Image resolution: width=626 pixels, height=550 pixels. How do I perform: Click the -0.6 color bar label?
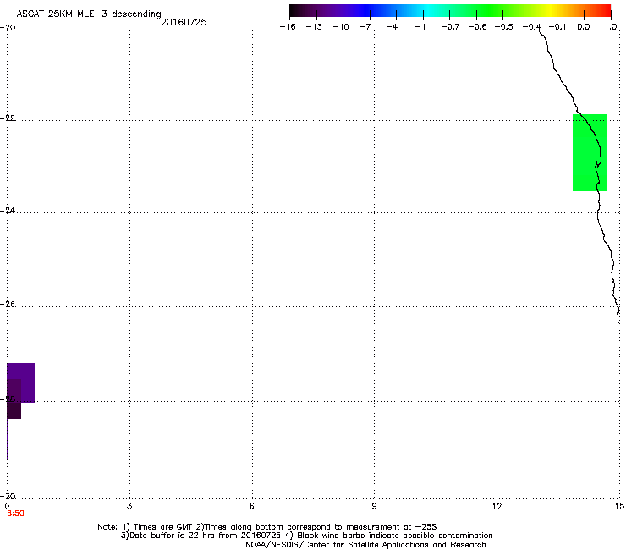click(x=477, y=27)
